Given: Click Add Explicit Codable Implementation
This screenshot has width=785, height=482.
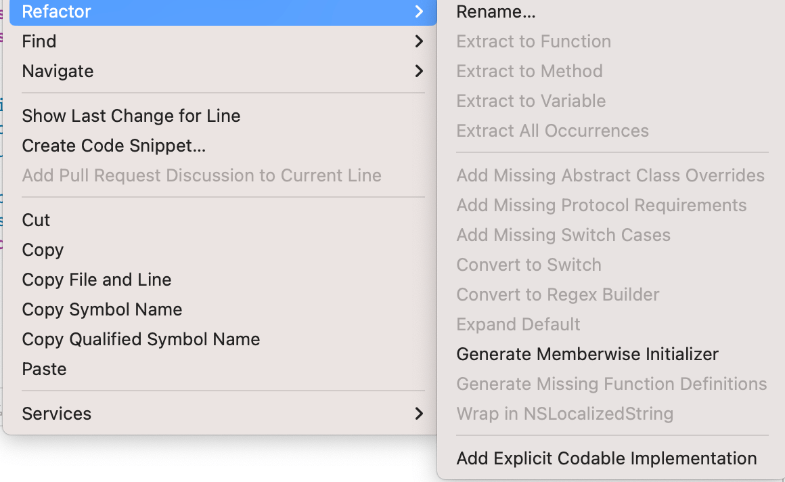Looking at the screenshot, I should [606, 458].
